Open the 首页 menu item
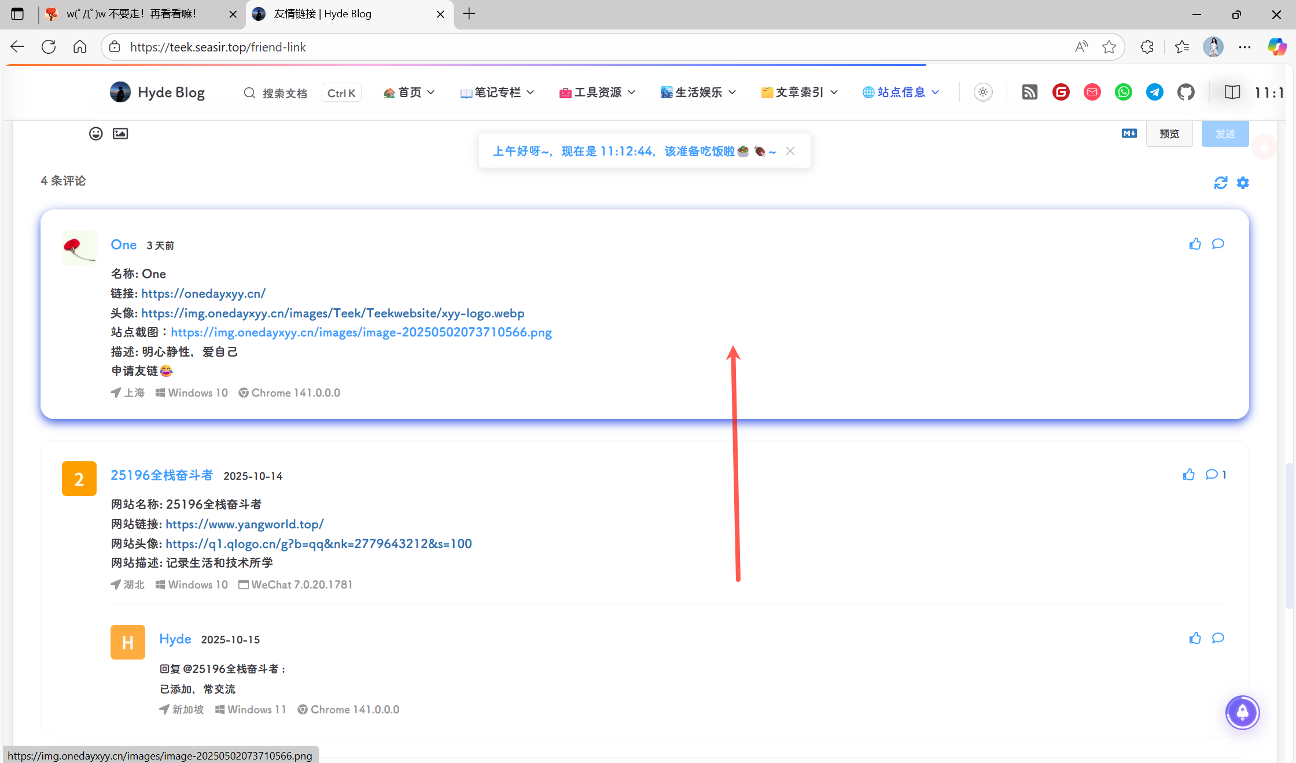The image size is (1296, 763). pyautogui.click(x=408, y=92)
